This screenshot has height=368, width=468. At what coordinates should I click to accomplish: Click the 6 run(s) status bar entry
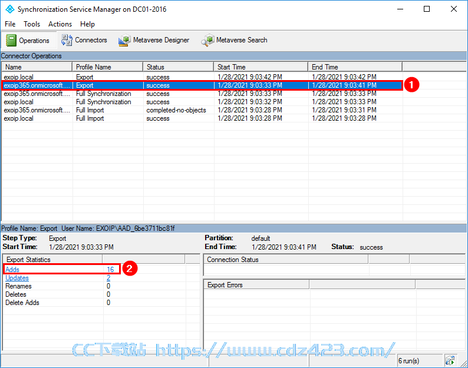[x=408, y=361]
